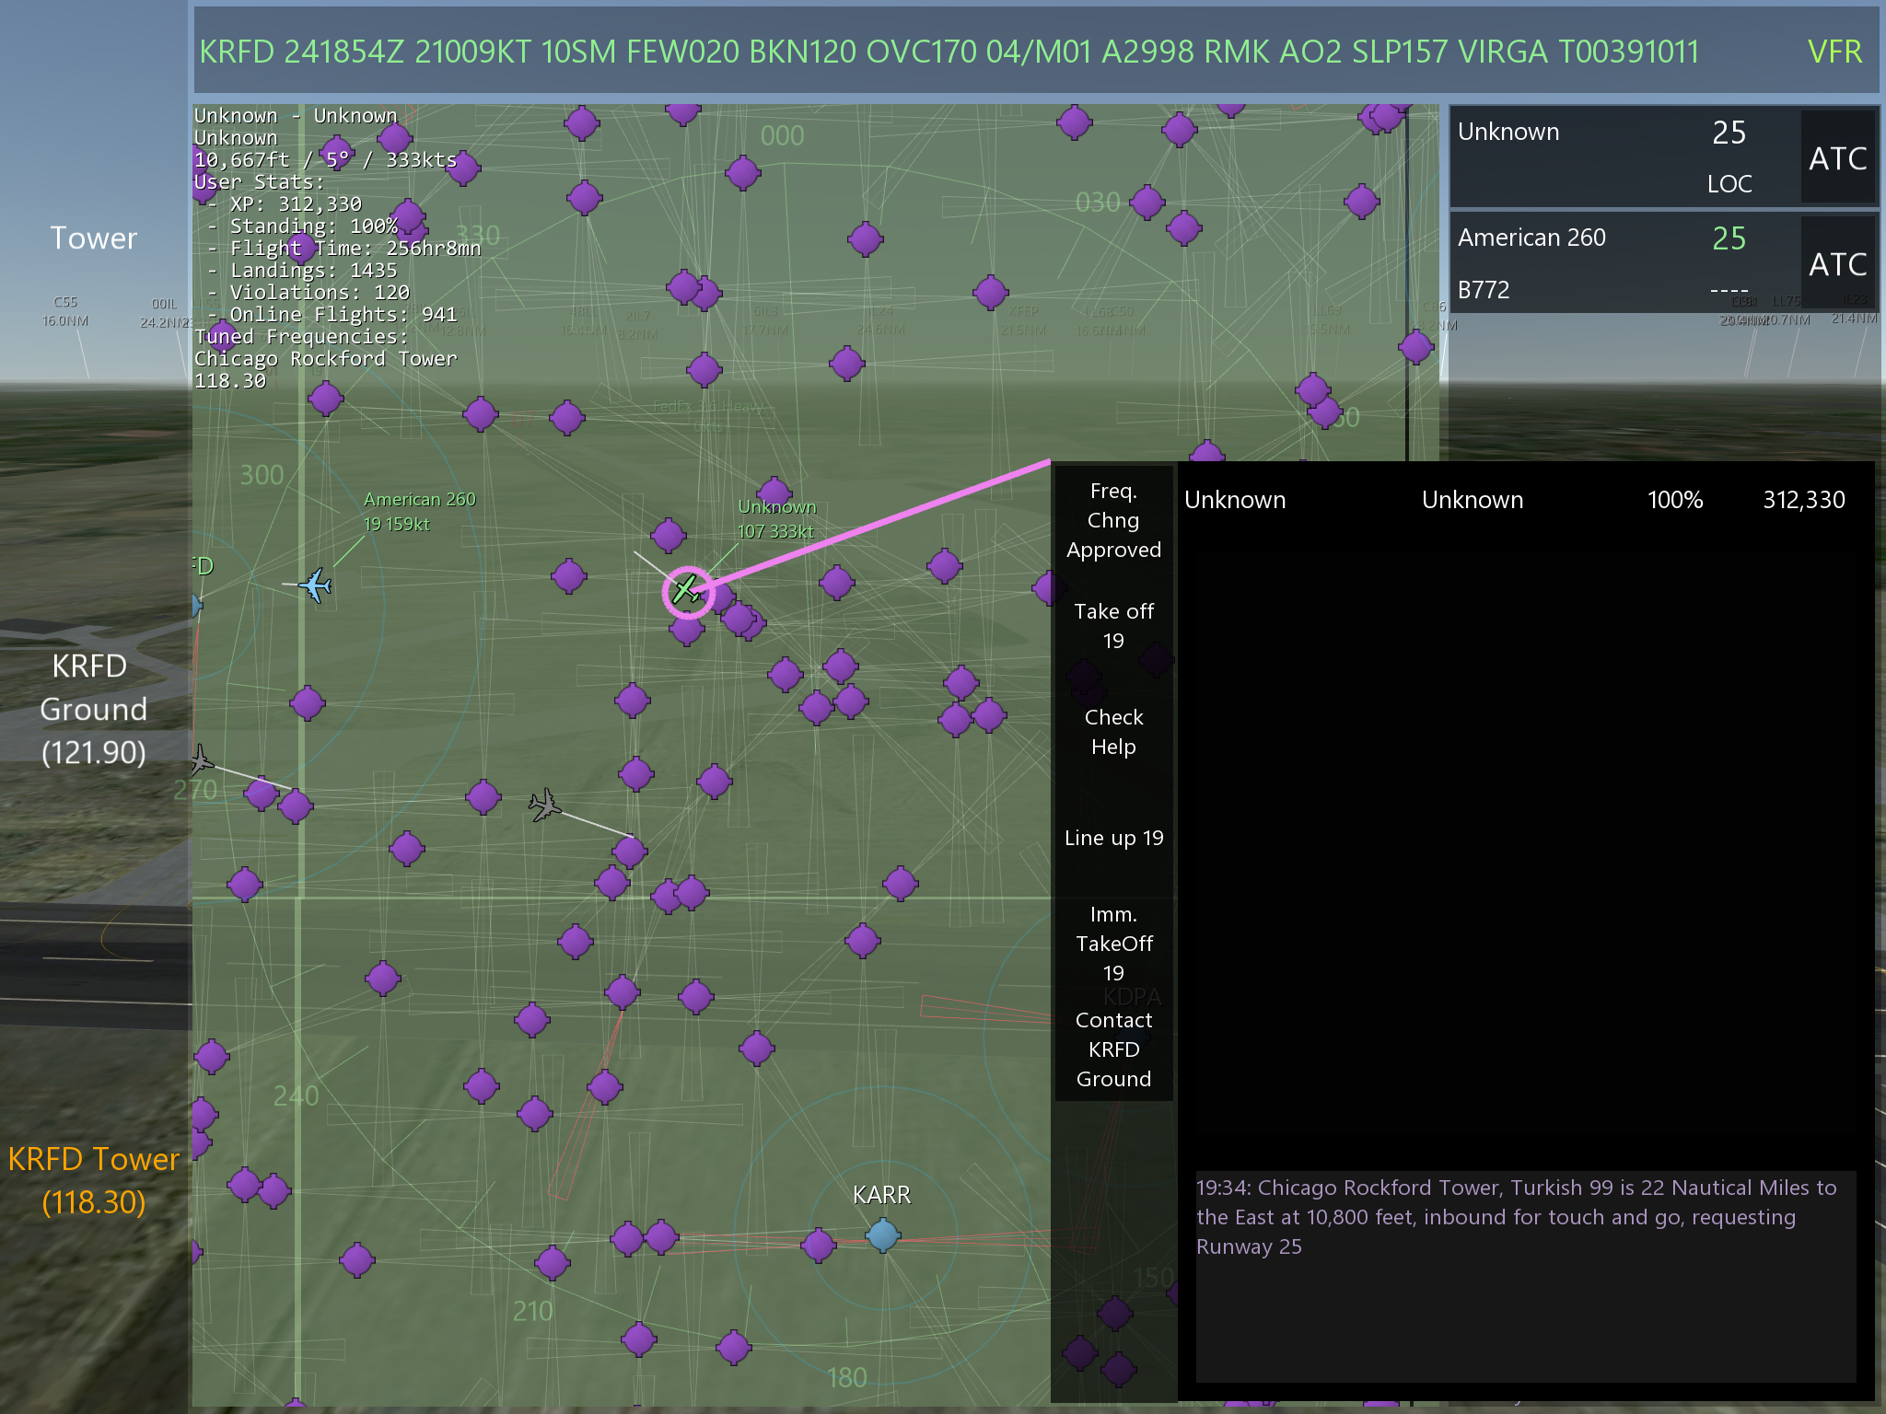Instruct Line up 19
Screen dimensions: 1886x1414
tap(1113, 838)
